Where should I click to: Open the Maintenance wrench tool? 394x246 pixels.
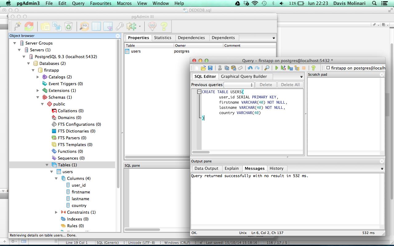point(119,26)
